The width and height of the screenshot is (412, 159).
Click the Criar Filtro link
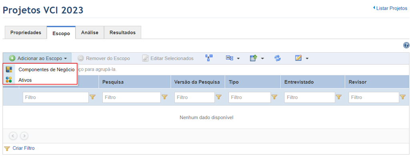point(23,148)
